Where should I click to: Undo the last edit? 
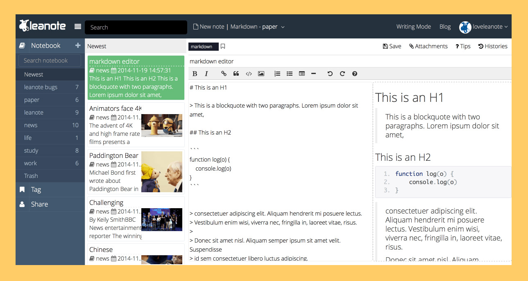(330, 74)
